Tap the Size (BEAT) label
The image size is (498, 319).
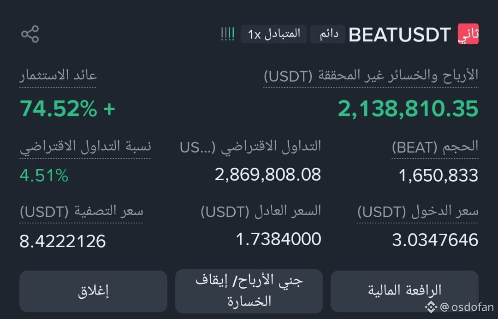435,147
